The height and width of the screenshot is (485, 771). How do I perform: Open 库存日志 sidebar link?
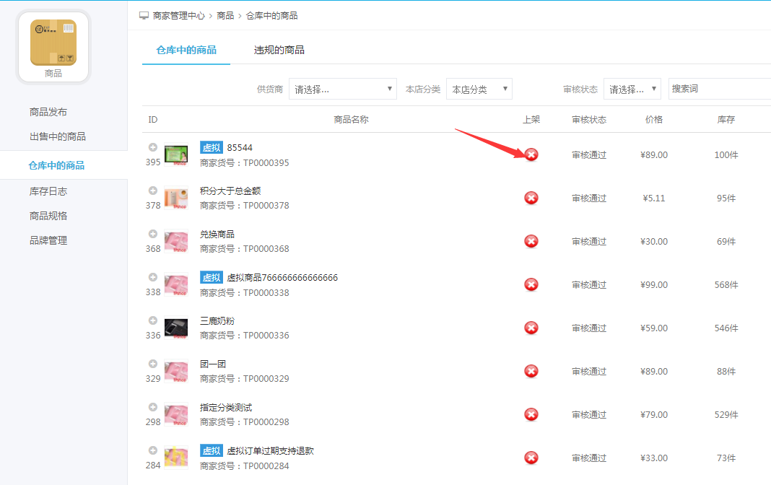click(48, 191)
